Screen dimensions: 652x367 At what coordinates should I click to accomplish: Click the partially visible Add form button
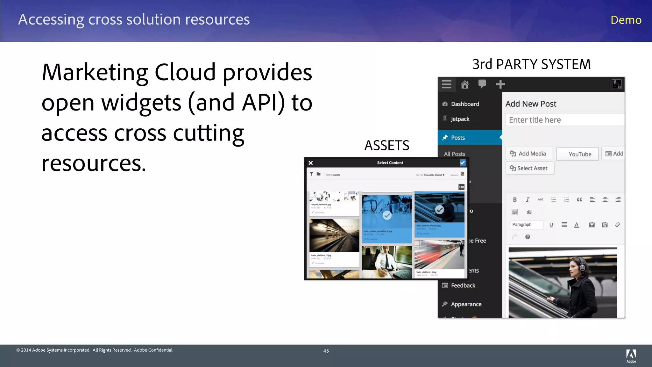click(613, 154)
